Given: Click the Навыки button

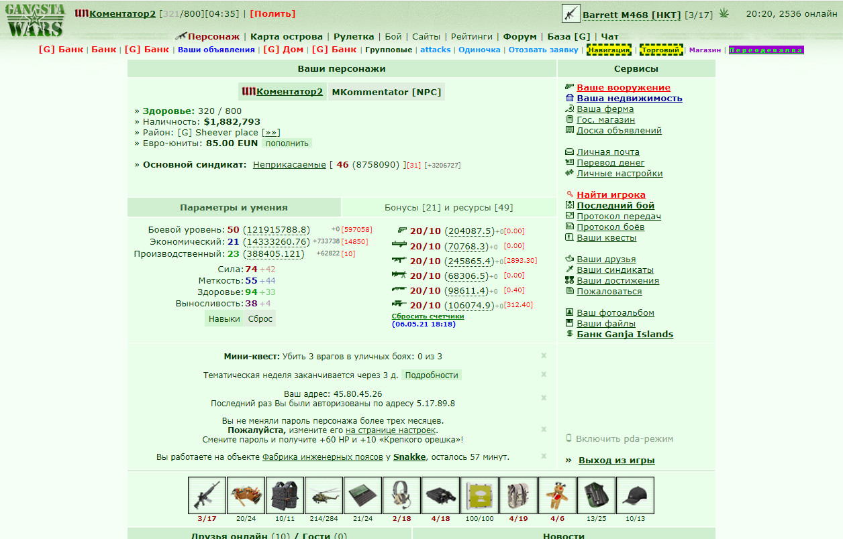Looking at the screenshot, I should pos(224,319).
